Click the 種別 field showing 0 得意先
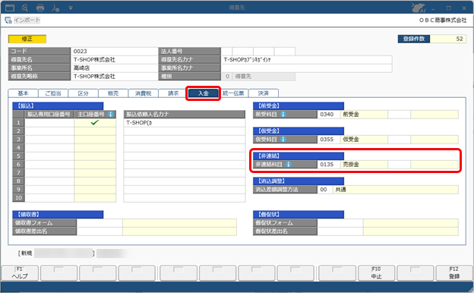 (x=258, y=77)
